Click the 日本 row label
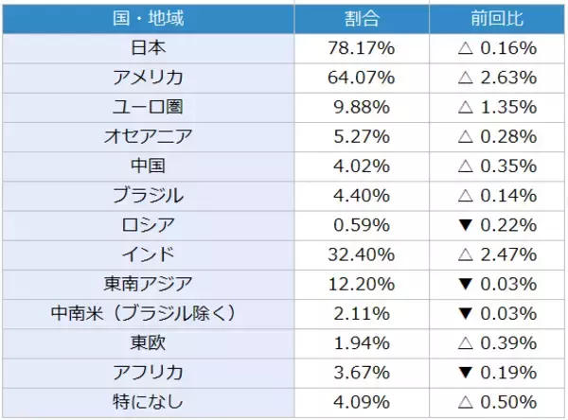Viewport: 568px width, 420px height. tap(148, 47)
